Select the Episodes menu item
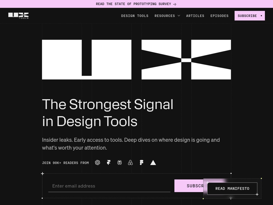The height and width of the screenshot is (205, 273). coord(219,15)
